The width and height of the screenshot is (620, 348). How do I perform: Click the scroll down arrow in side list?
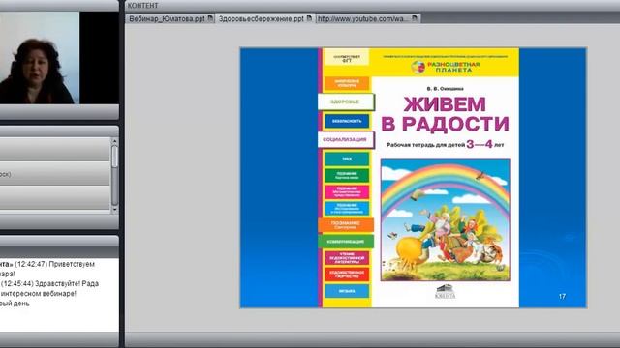click(114, 210)
